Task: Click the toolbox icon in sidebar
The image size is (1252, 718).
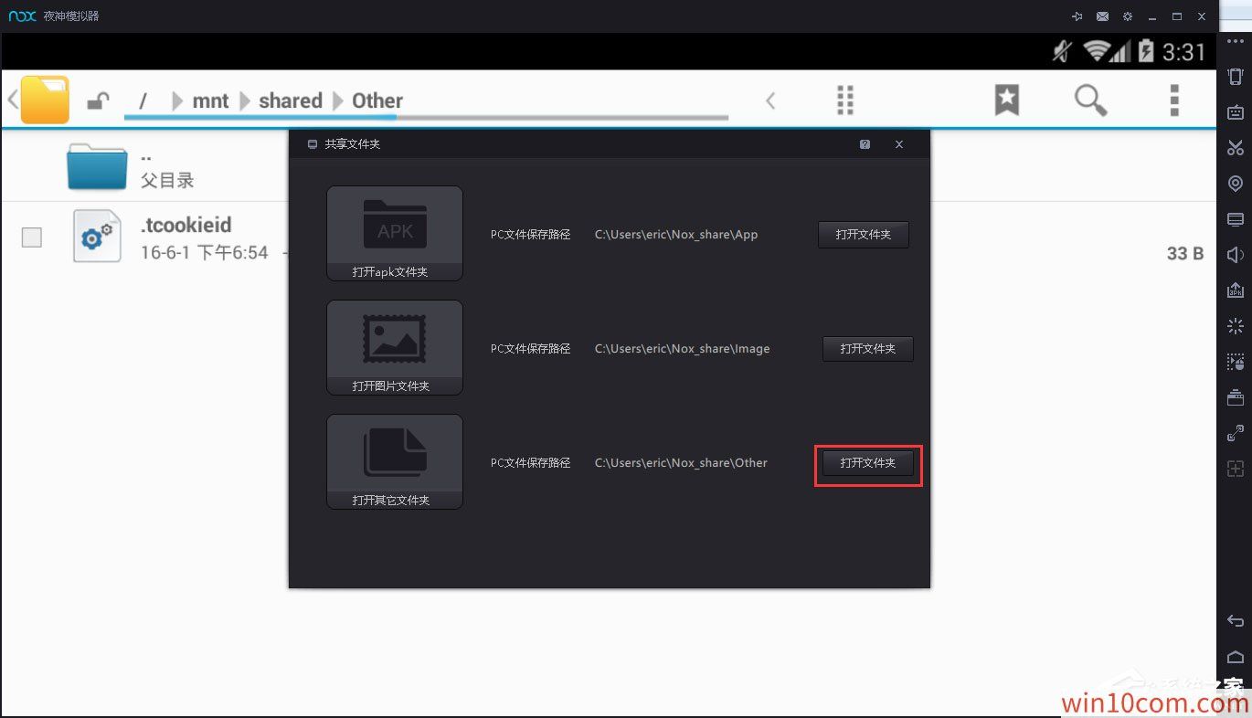Action: click(x=1236, y=397)
